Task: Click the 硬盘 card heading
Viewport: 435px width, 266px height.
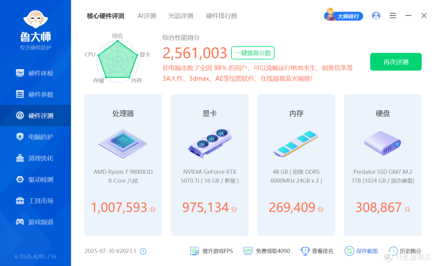Action: tap(383, 113)
